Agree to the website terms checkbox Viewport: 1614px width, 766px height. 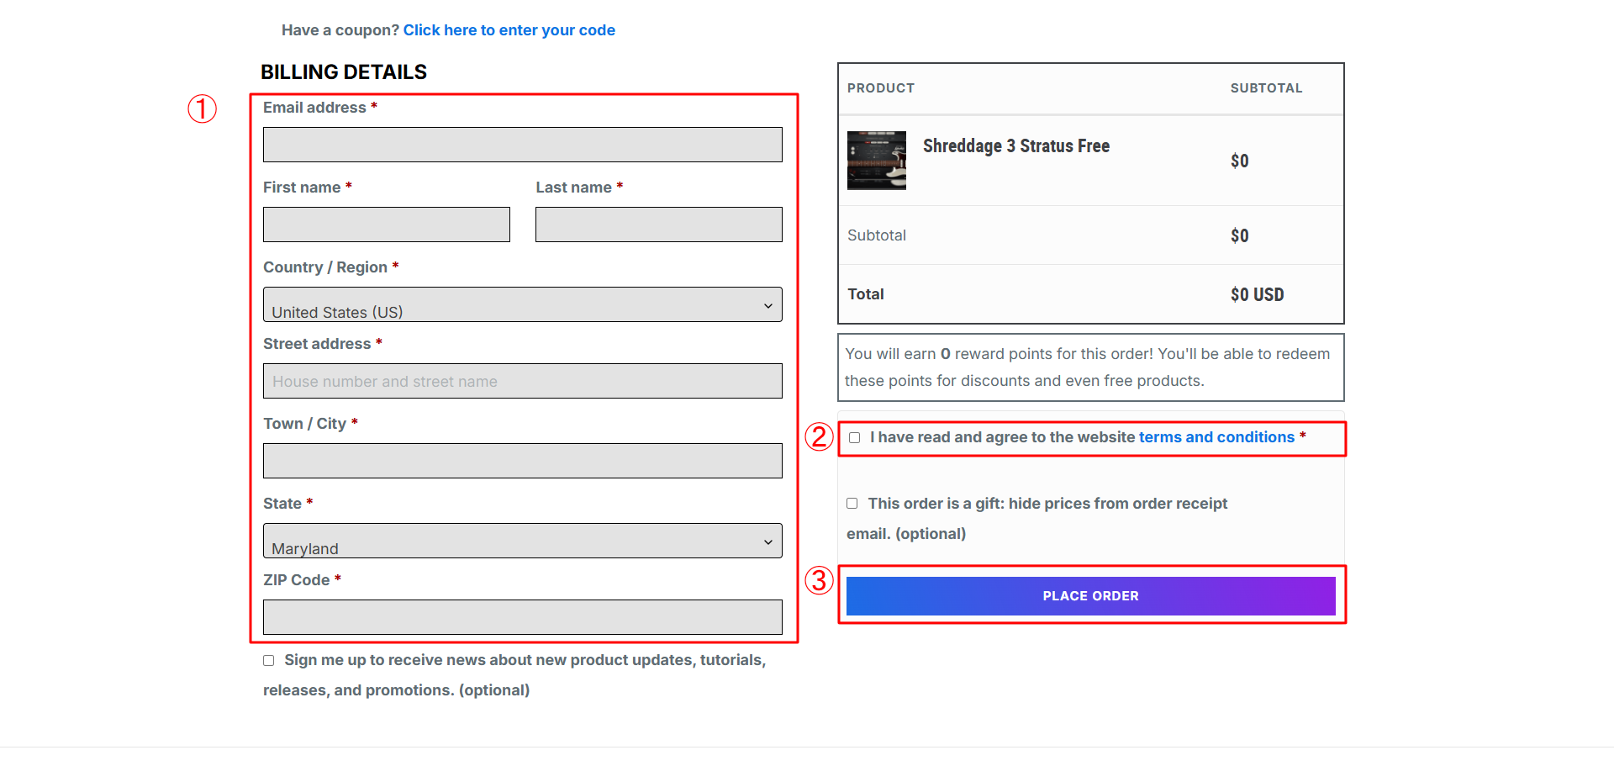tap(855, 437)
